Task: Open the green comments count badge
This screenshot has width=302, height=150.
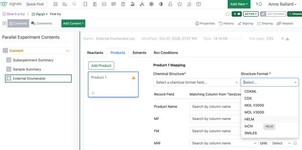Action: pyautogui.click(x=237, y=14)
